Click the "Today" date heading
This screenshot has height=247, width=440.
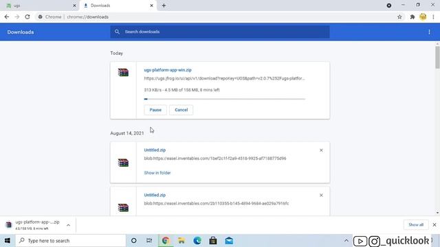[116, 54]
